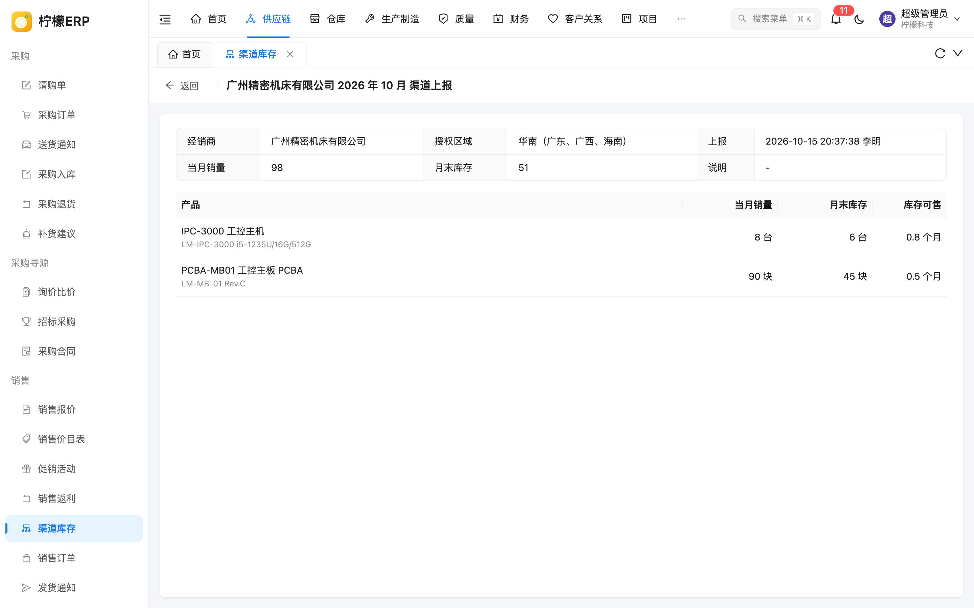Open 招标采购 in the sidebar
Viewport: 974px width, 608px height.
tap(74, 322)
